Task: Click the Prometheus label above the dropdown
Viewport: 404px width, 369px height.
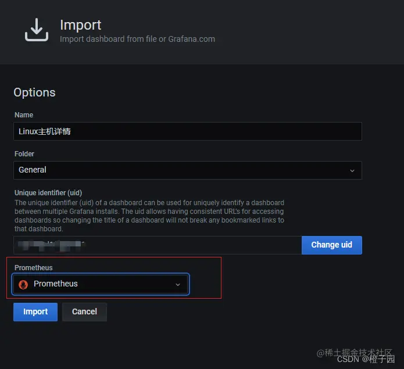Action: [34, 267]
